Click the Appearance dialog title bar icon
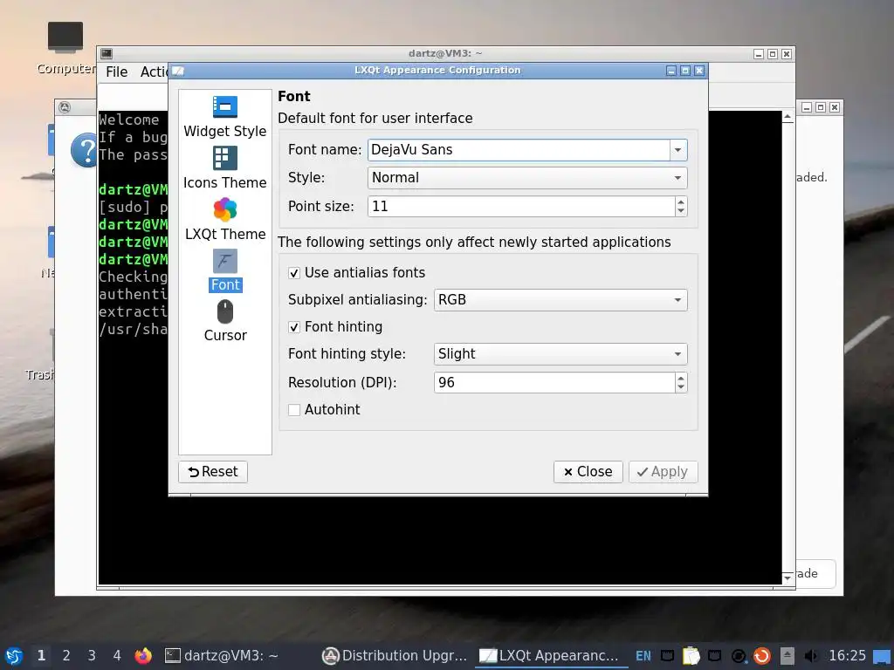This screenshot has height=670, width=894. coord(178,71)
